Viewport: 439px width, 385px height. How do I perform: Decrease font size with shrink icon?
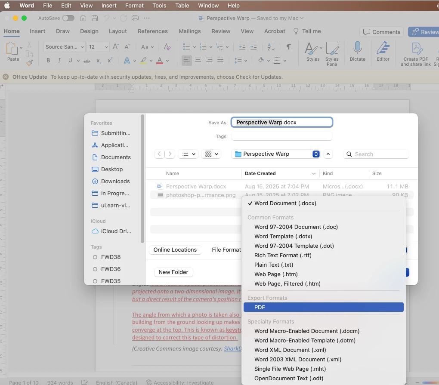(x=127, y=47)
